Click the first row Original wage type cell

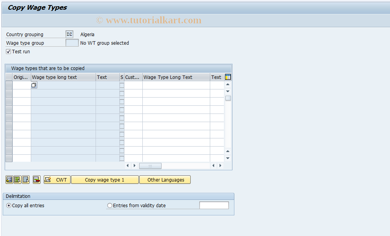(x=21, y=85)
